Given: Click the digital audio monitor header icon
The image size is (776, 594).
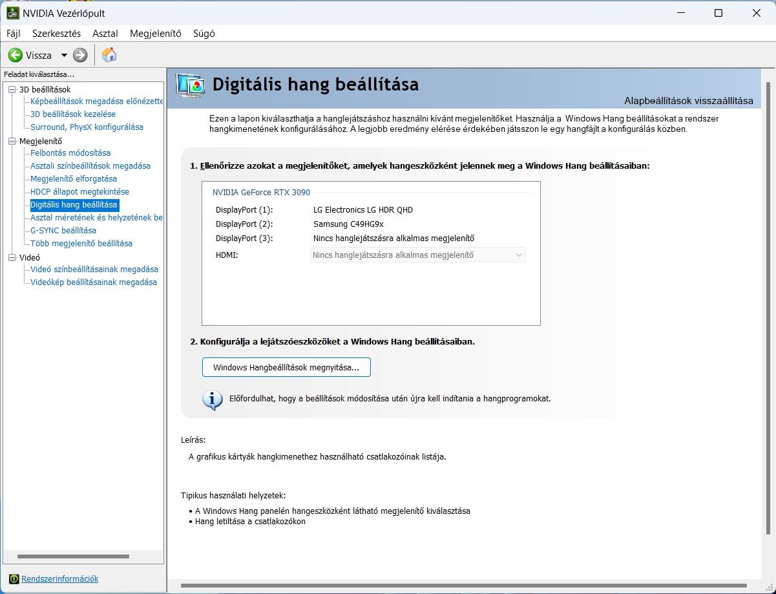Looking at the screenshot, I should pyautogui.click(x=191, y=86).
